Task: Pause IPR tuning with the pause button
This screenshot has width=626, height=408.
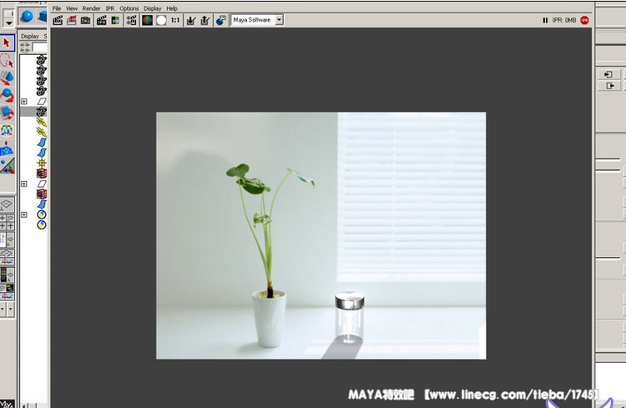Action: [x=545, y=20]
